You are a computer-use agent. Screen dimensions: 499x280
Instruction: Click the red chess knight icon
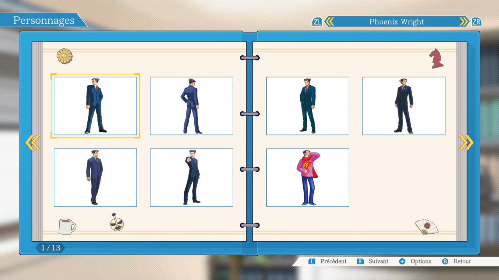click(436, 59)
